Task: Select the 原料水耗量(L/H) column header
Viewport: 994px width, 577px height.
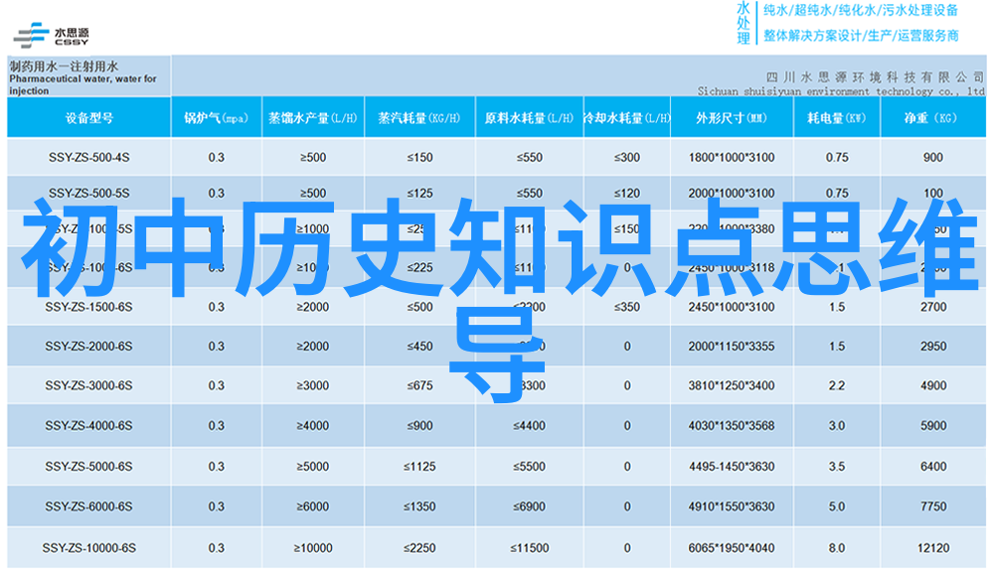Action: pyautogui.click(x=529, y=118)
